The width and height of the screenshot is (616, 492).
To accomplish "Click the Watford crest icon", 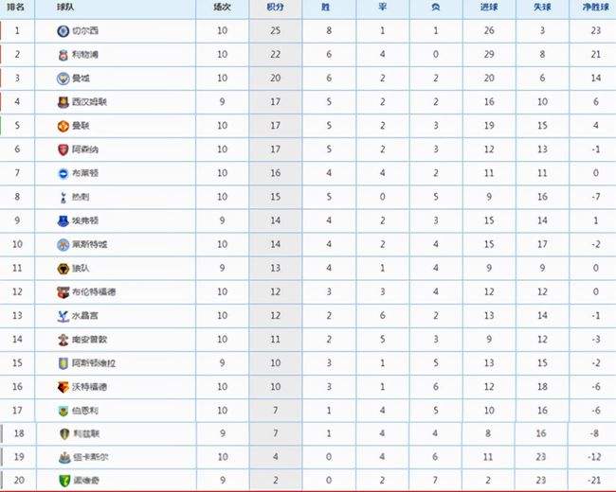I will (63, 387).
